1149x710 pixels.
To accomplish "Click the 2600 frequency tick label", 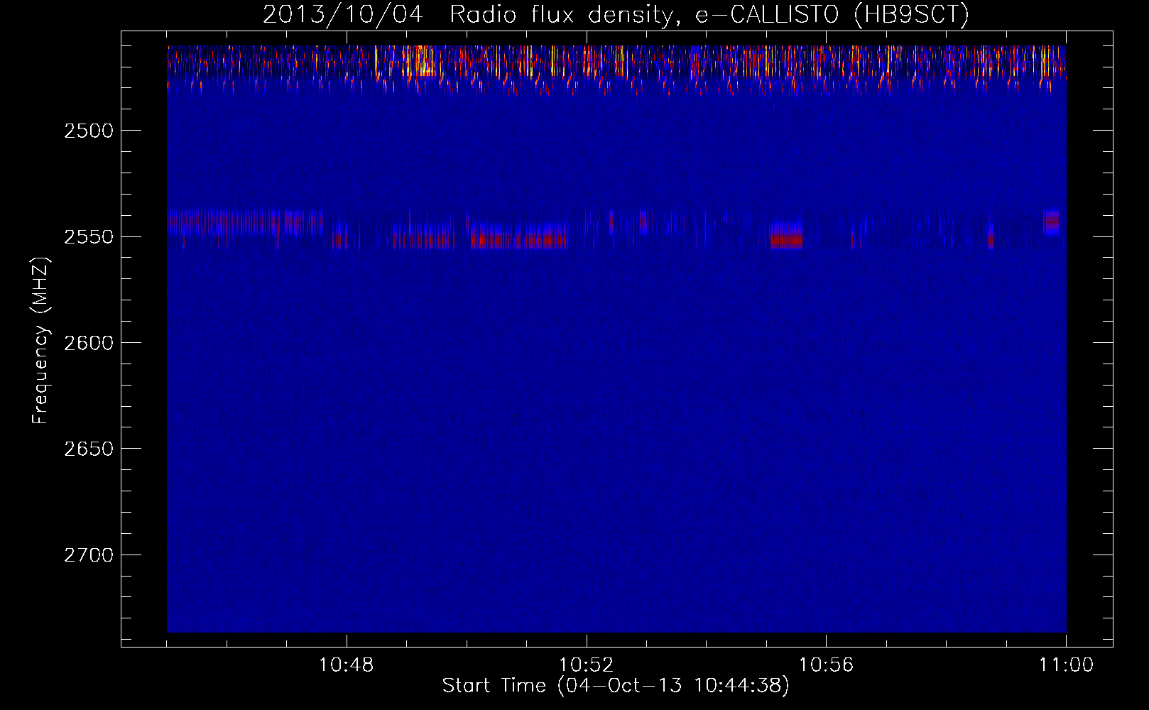I will click(x=89, y=343).
